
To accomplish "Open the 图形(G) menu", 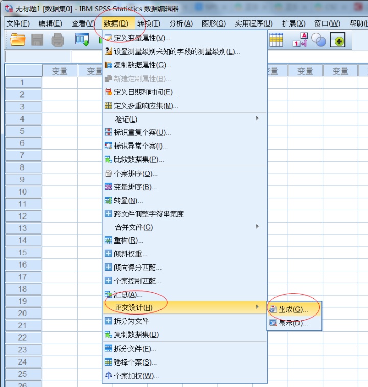I will click(x=214, y=23).
